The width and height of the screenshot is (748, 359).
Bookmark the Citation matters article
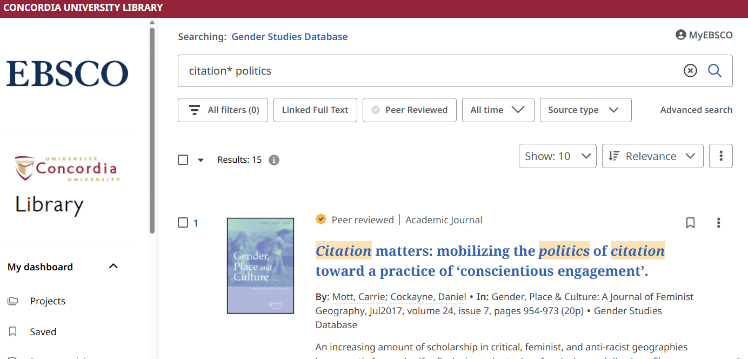690,222
